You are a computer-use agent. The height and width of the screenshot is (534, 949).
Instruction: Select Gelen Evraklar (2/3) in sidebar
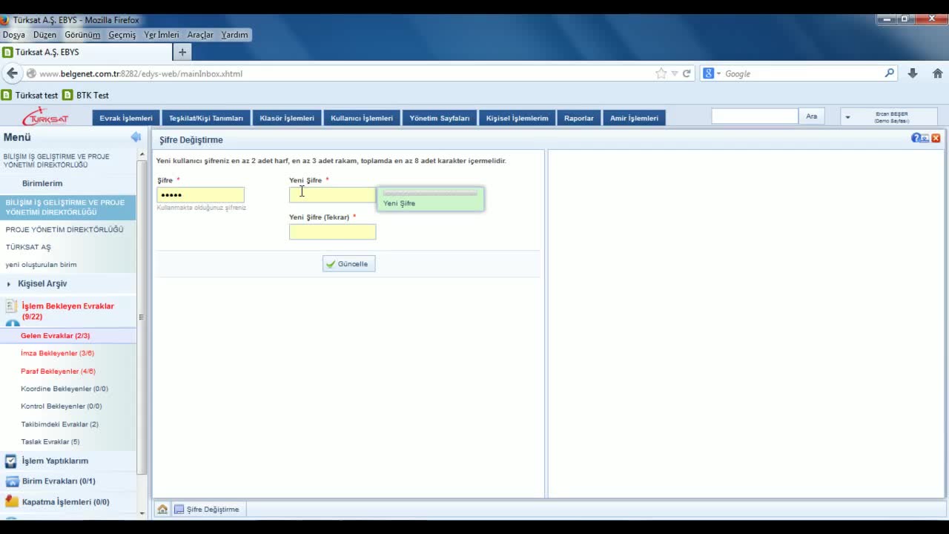click(55, 336)
